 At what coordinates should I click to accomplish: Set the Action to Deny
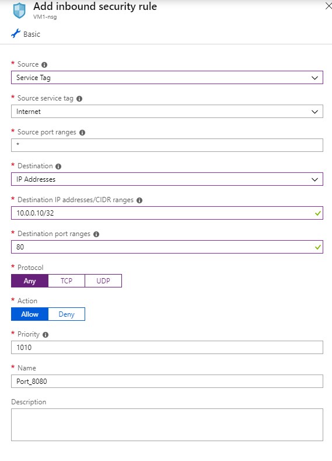coord(67,314)
